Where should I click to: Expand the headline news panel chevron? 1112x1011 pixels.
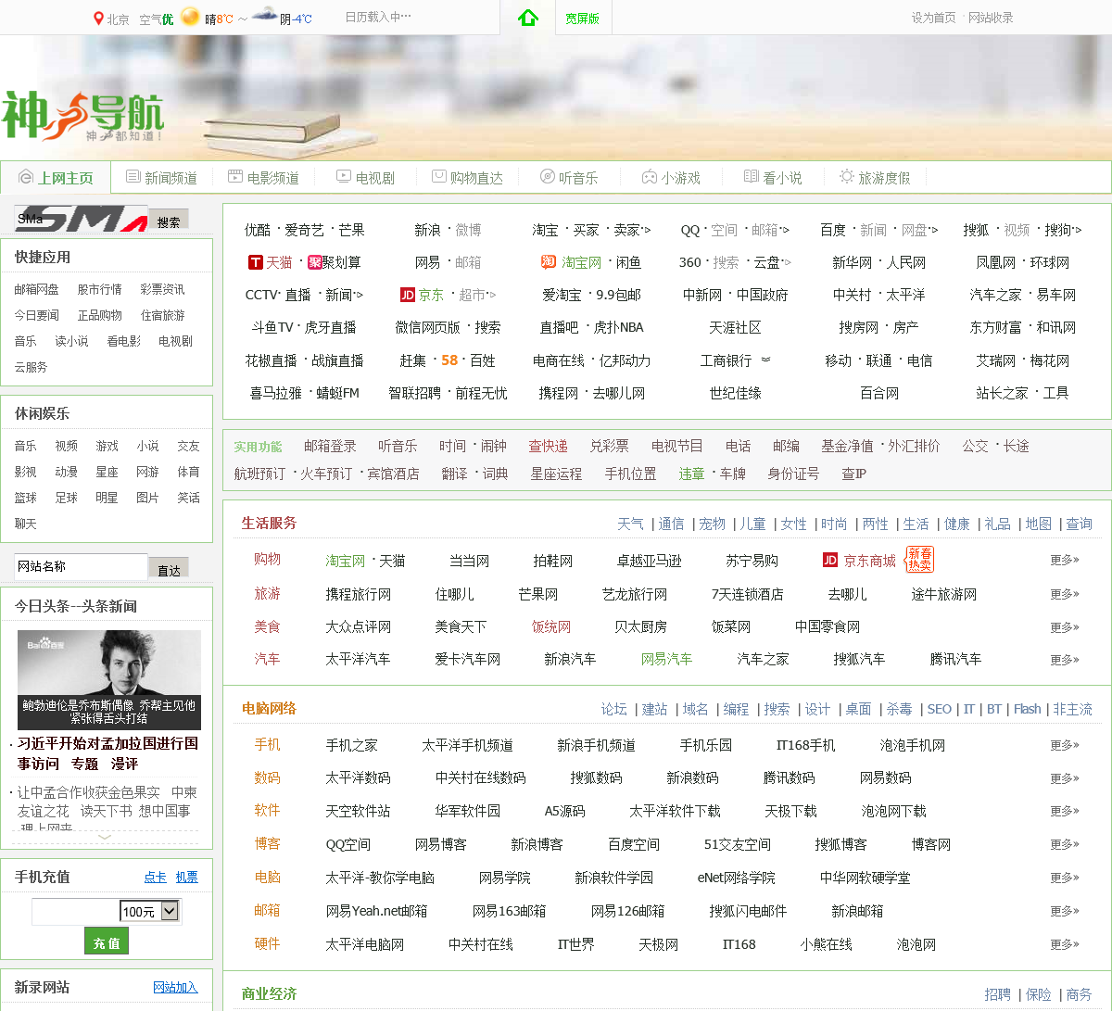106,837
